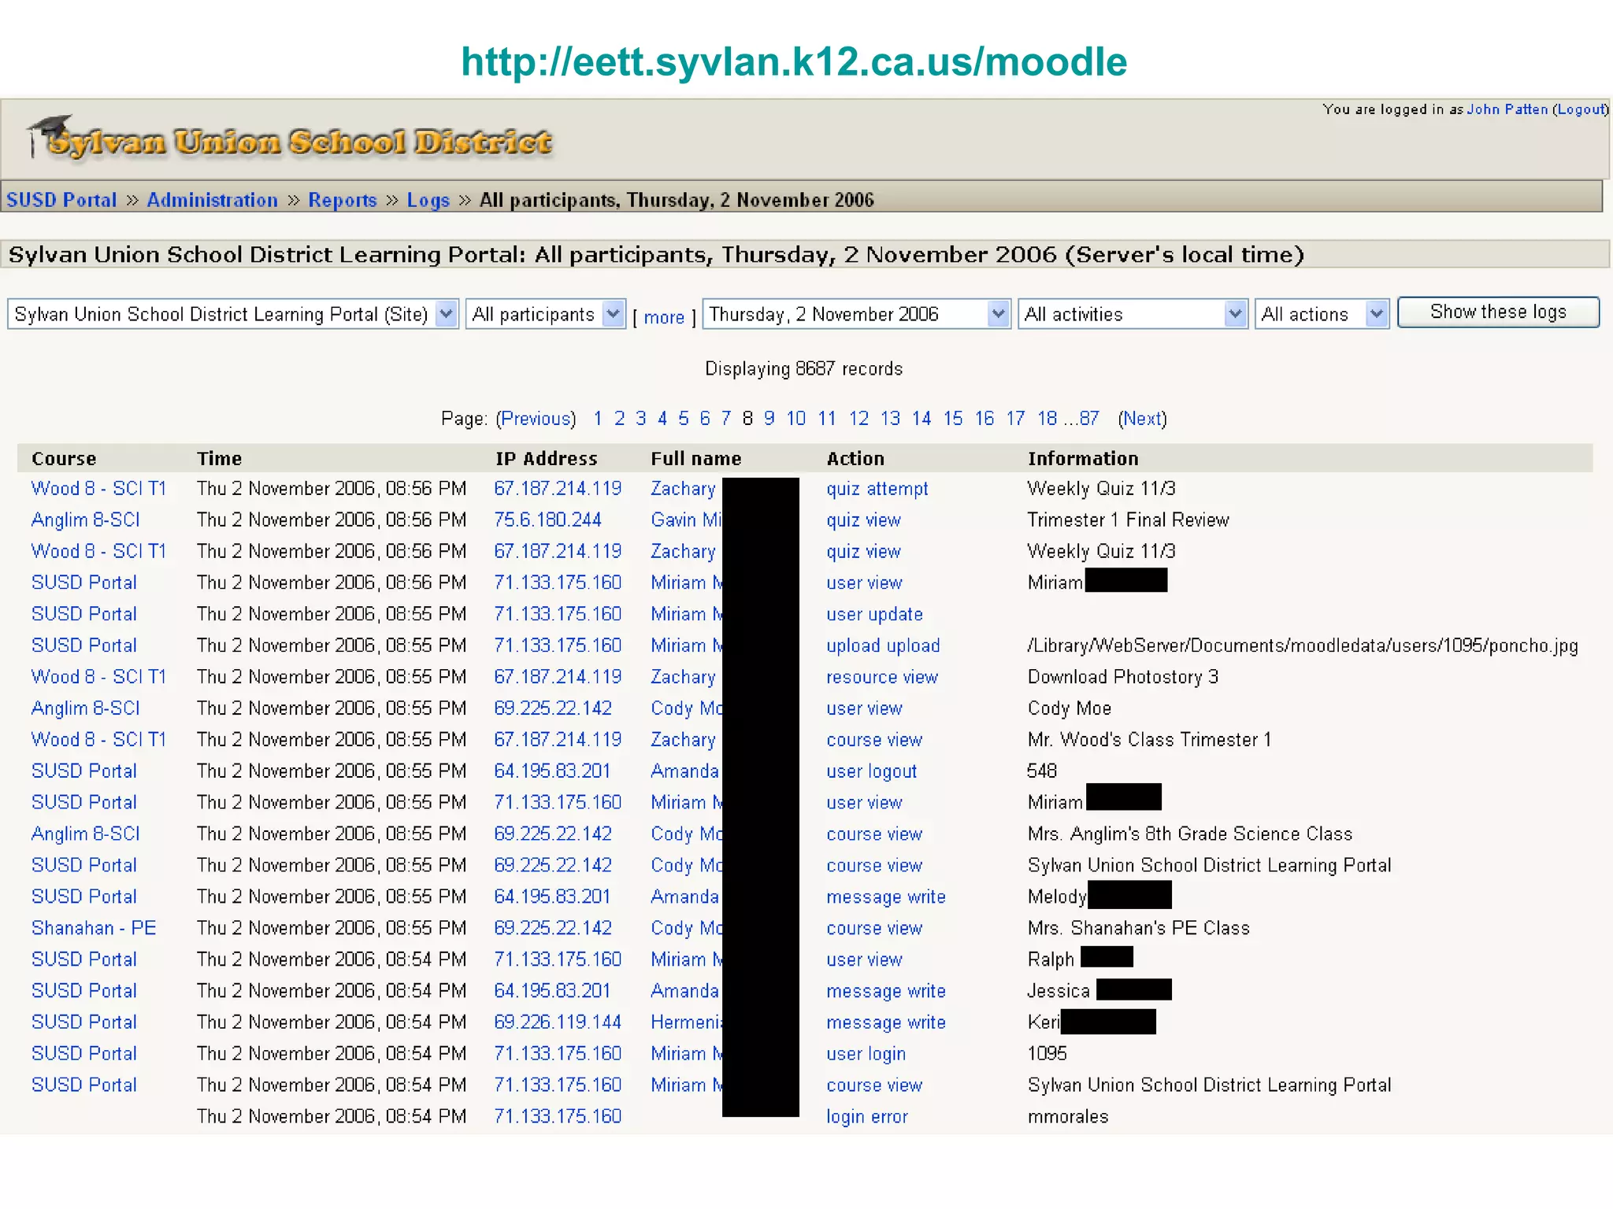This screenshot has width=1613, height=1209.
Task: Click the Show these logs button
Action: [x=1499, y=312]
